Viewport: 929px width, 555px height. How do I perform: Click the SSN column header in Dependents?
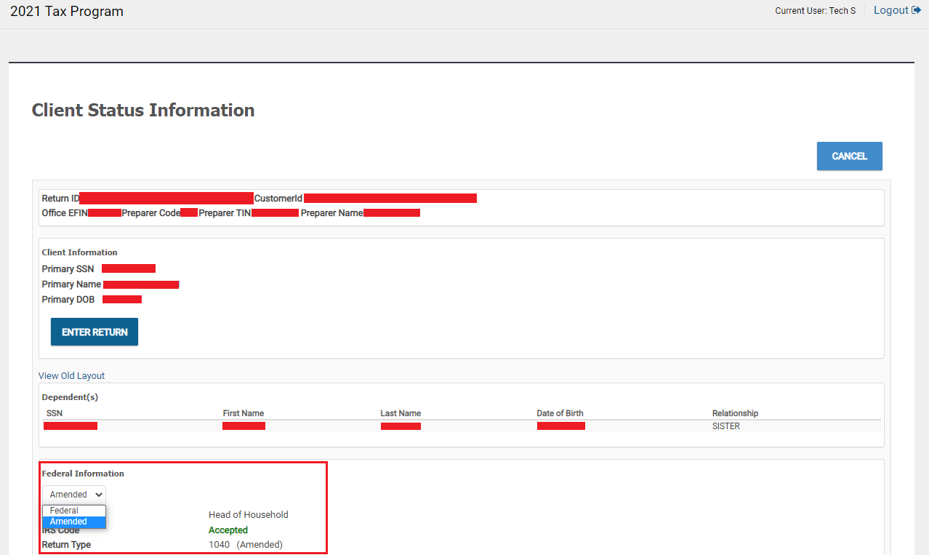(55, 413)
